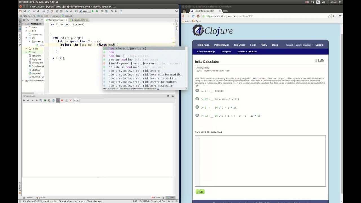Expand the .idea folder in project tree
Viewport: 361px width, 203px height.
pos(27,27)
